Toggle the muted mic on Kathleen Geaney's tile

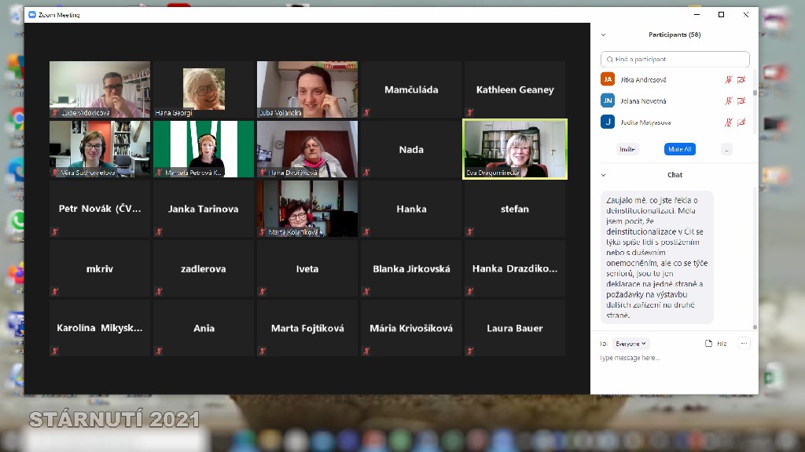470,112
